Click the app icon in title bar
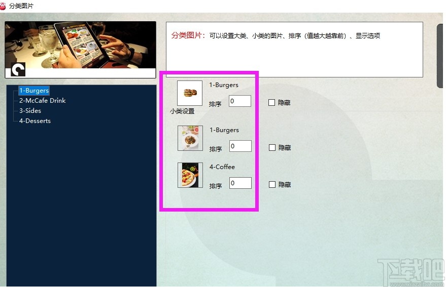Image resolution: width=446 pixels, height=287 pixels. point(3,6)
